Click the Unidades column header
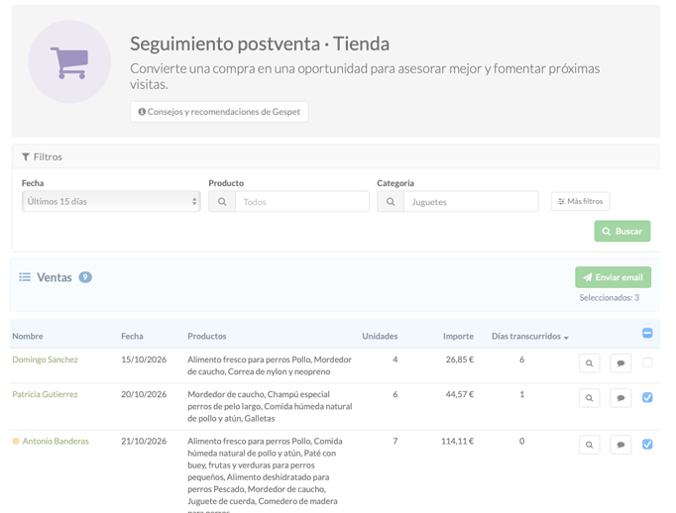This screenshot has height=513, width=676. pyautogui.click(x=380, y=336)
